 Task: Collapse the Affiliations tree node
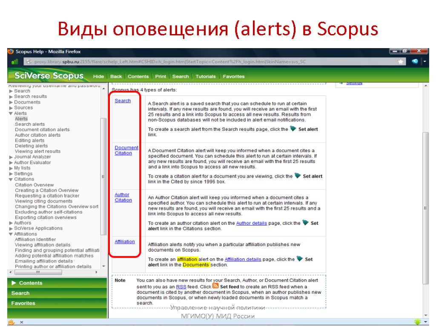[x=11, y=234]
